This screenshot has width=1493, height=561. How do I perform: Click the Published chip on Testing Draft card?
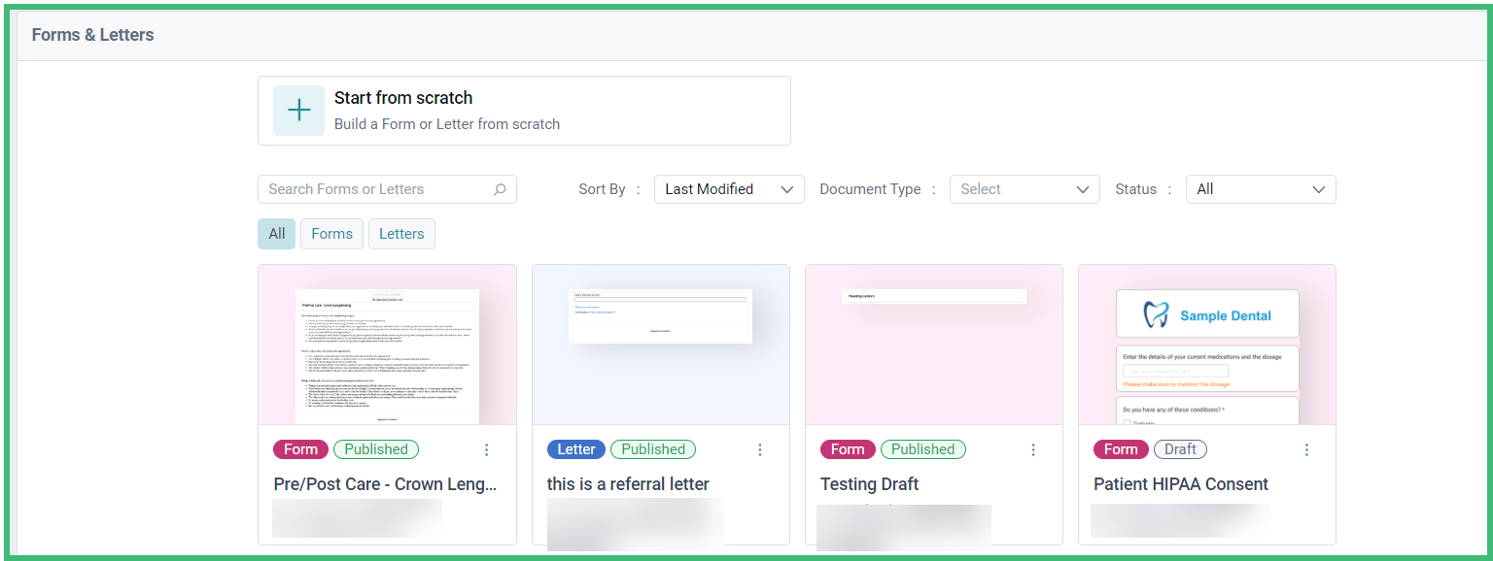[x=922, y=449]
